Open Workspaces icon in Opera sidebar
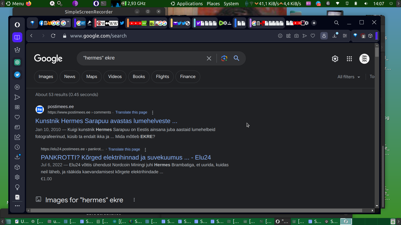Image resolution: width=401 pixels, height=225 pixels. tap(17, 37)
